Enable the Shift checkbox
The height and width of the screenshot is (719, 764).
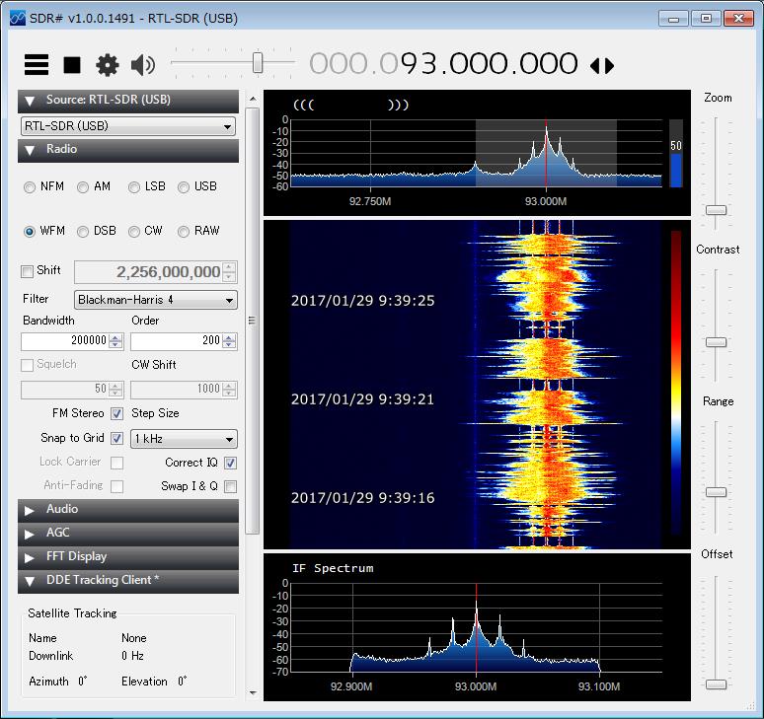[x=28, y=271]
